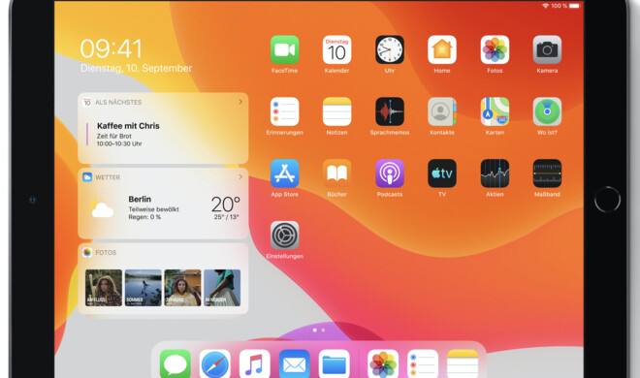The image size is (640, 378).
Task: Open Music in the dock
Action: click(x=254, y=363)
